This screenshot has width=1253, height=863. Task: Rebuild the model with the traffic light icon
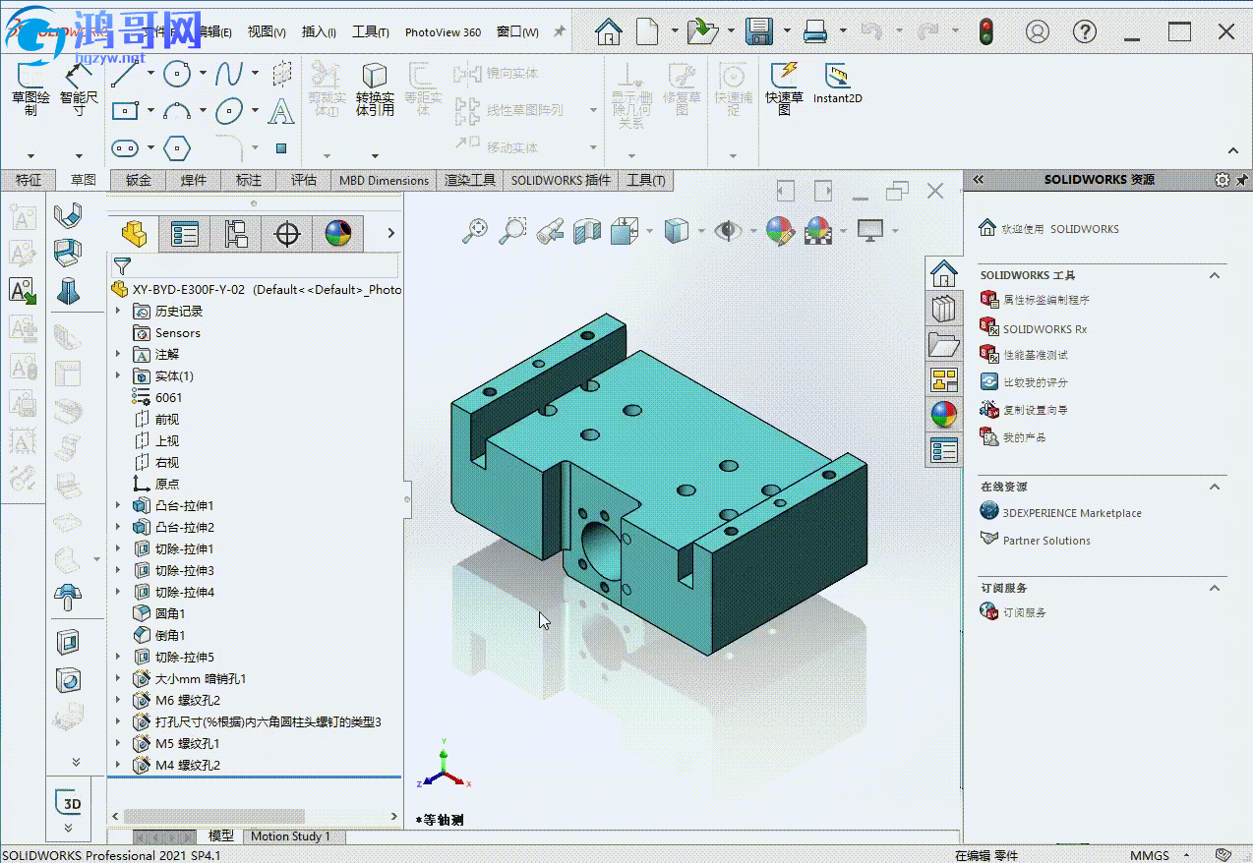984,31
